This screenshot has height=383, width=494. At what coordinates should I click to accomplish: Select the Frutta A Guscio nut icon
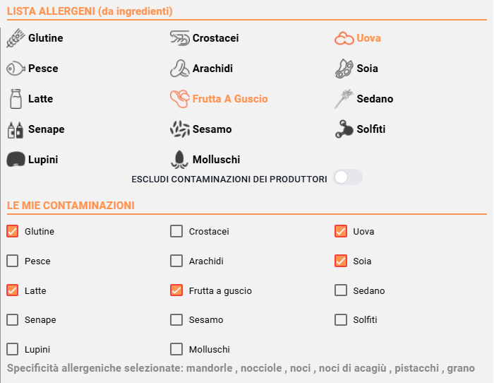coord(179,99)
